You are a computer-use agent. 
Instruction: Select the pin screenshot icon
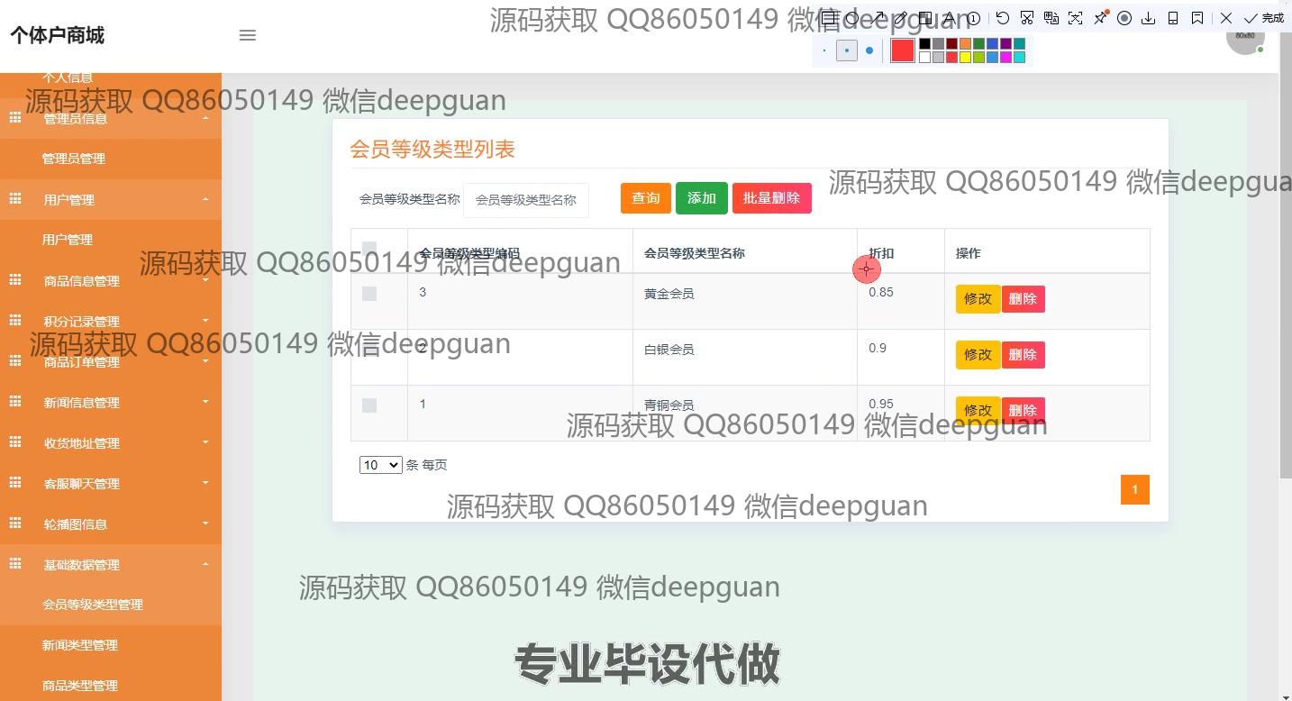click(x=1100, y=18)
